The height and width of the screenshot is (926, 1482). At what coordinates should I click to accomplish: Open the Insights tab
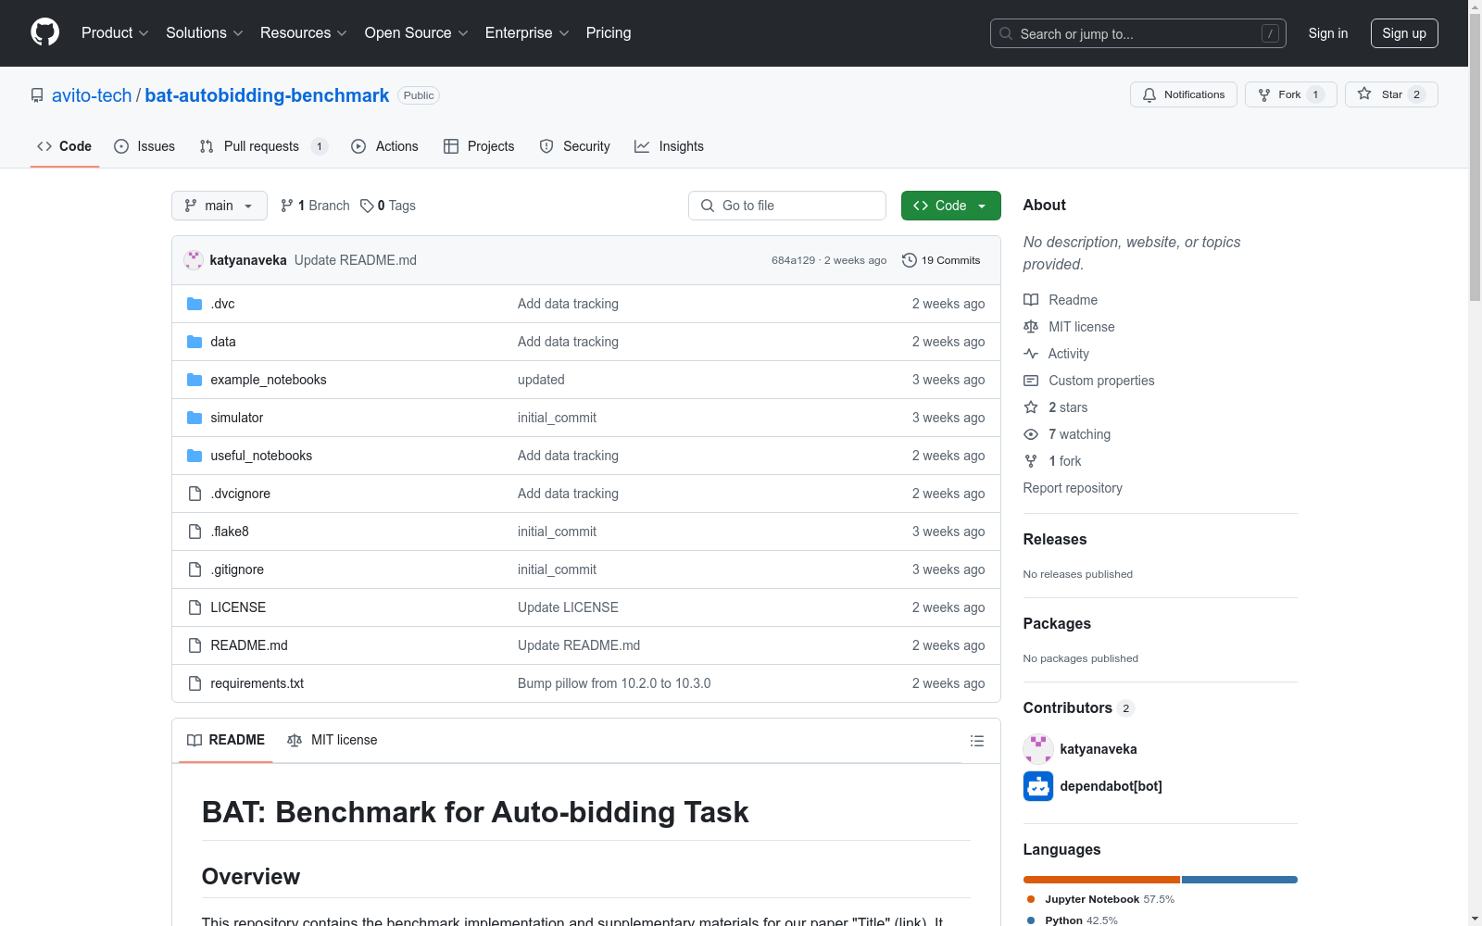(x=669, y=146)
